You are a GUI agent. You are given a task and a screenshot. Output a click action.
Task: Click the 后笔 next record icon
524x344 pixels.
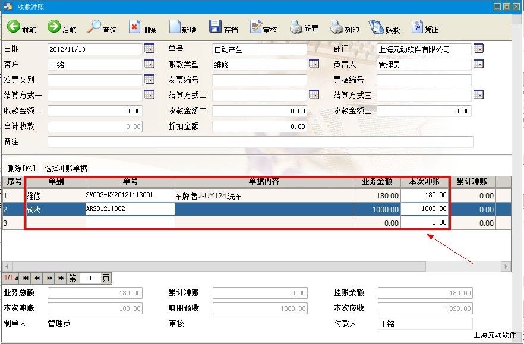54,27
